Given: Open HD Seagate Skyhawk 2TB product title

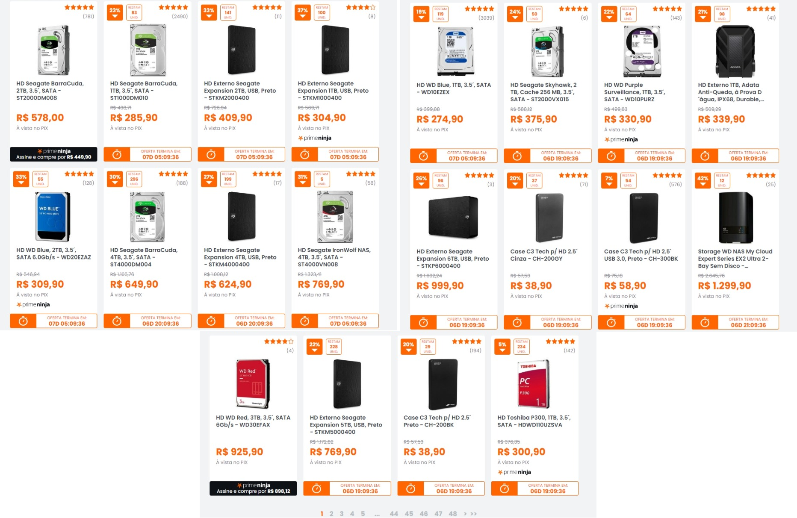Looking at the screenshot, I should point(543,92).
